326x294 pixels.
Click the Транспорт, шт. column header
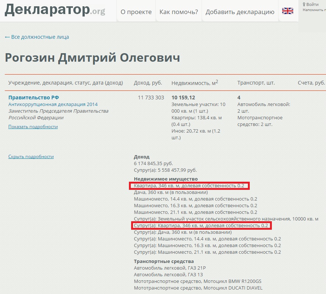[256, 83]
